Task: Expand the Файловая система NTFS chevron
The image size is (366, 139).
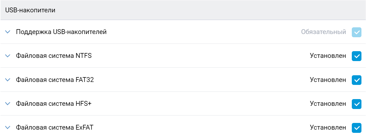Action: click(x=8, y=56)
